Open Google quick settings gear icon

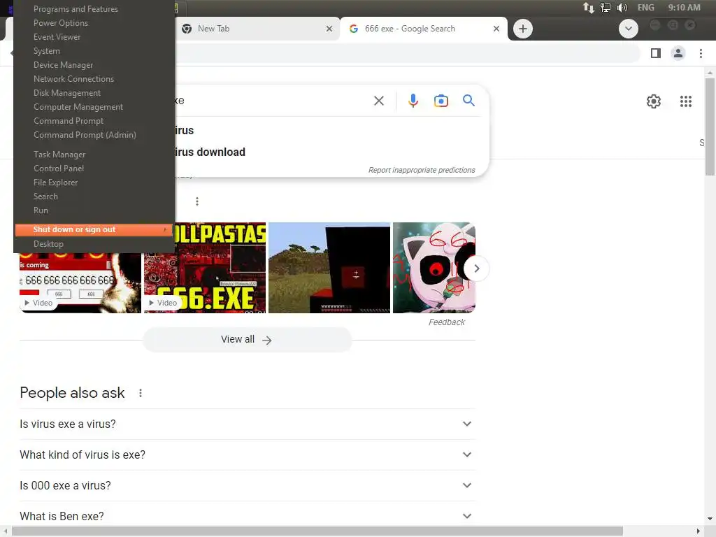654,101
